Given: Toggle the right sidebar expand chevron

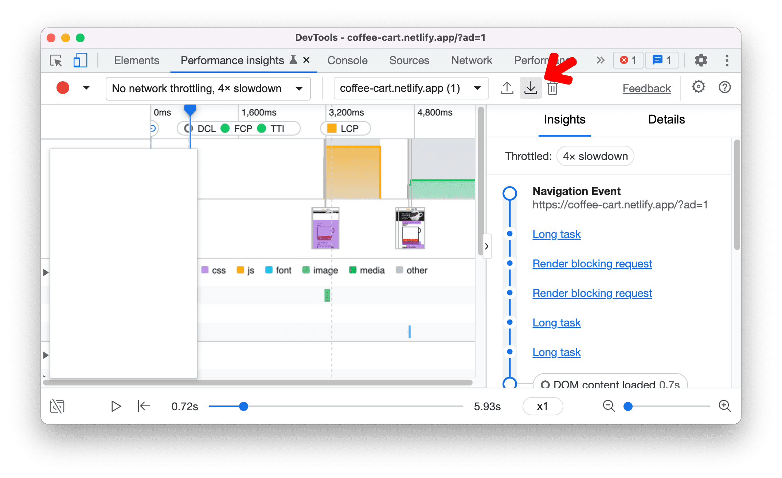Looking at the screenshot, I should [x=488, y=247].
